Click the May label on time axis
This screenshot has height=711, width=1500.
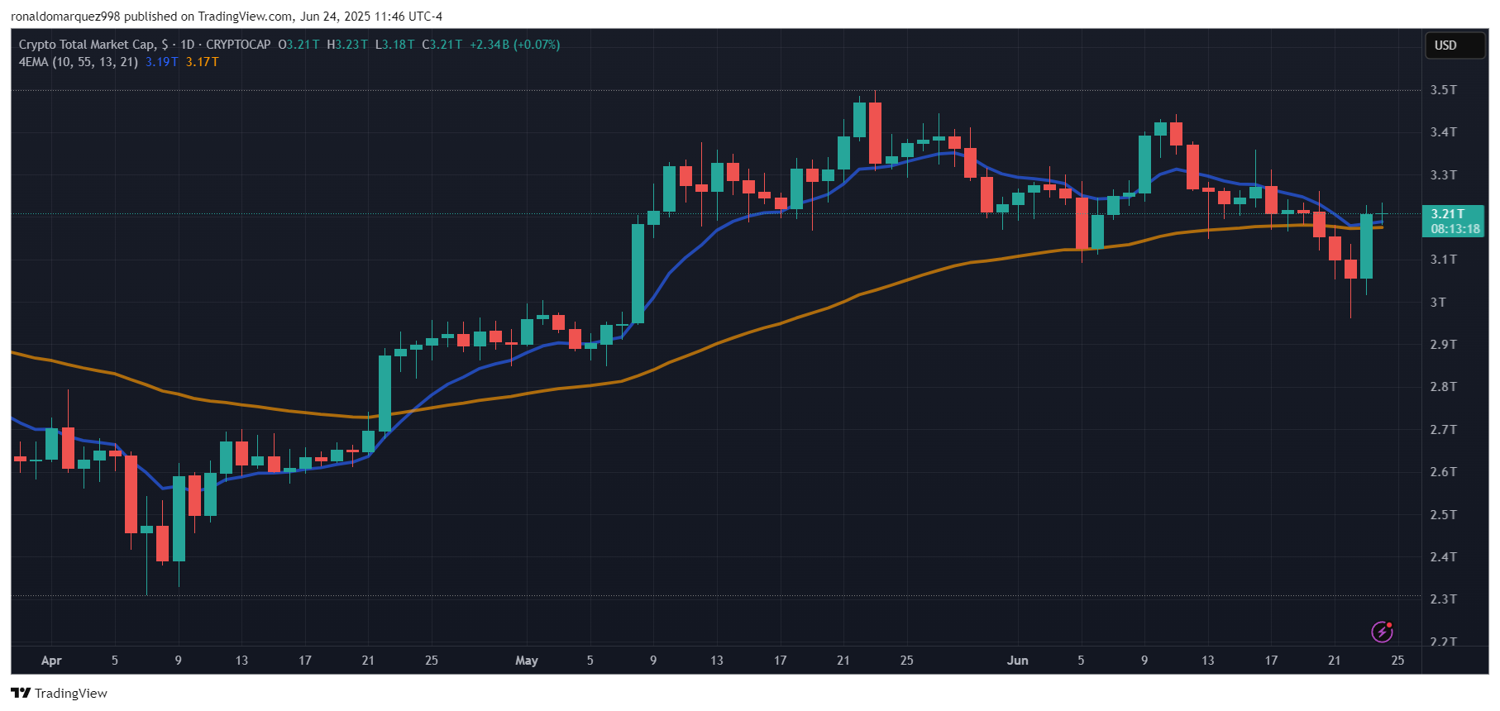(527, 661)
